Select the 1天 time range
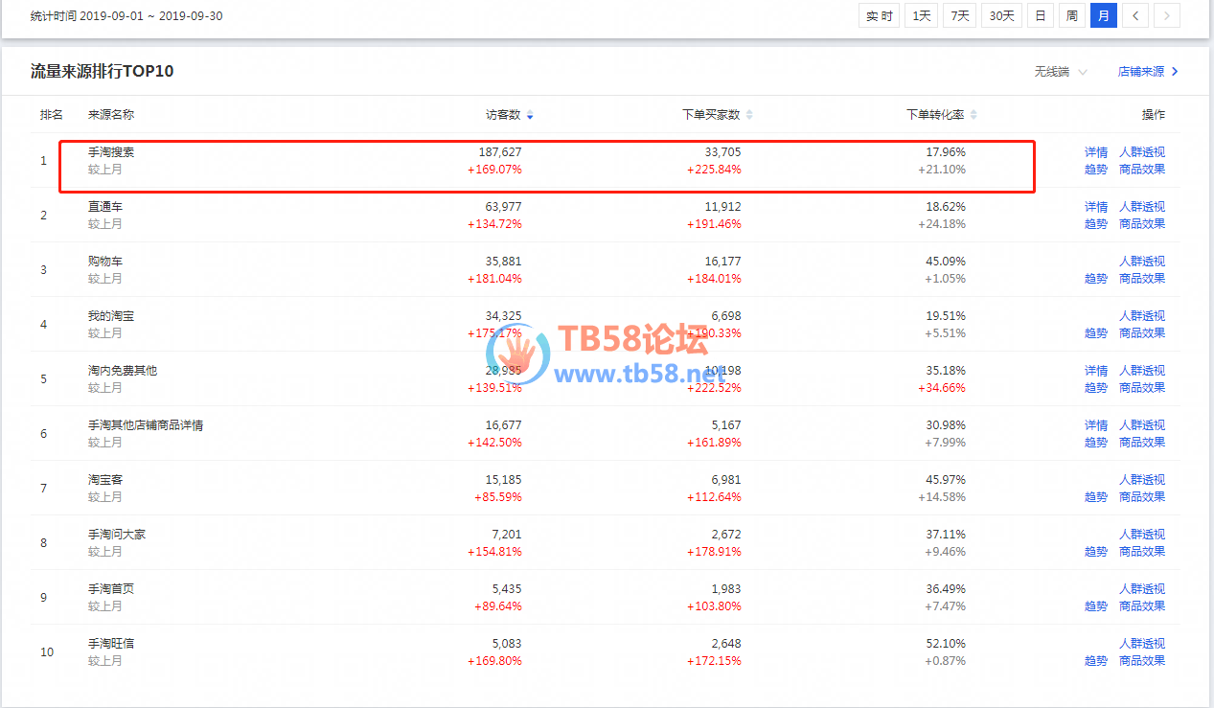Image resolution: width=1214 pixels, height=708 pixels. pyautogui.click(x=922, y=15)
